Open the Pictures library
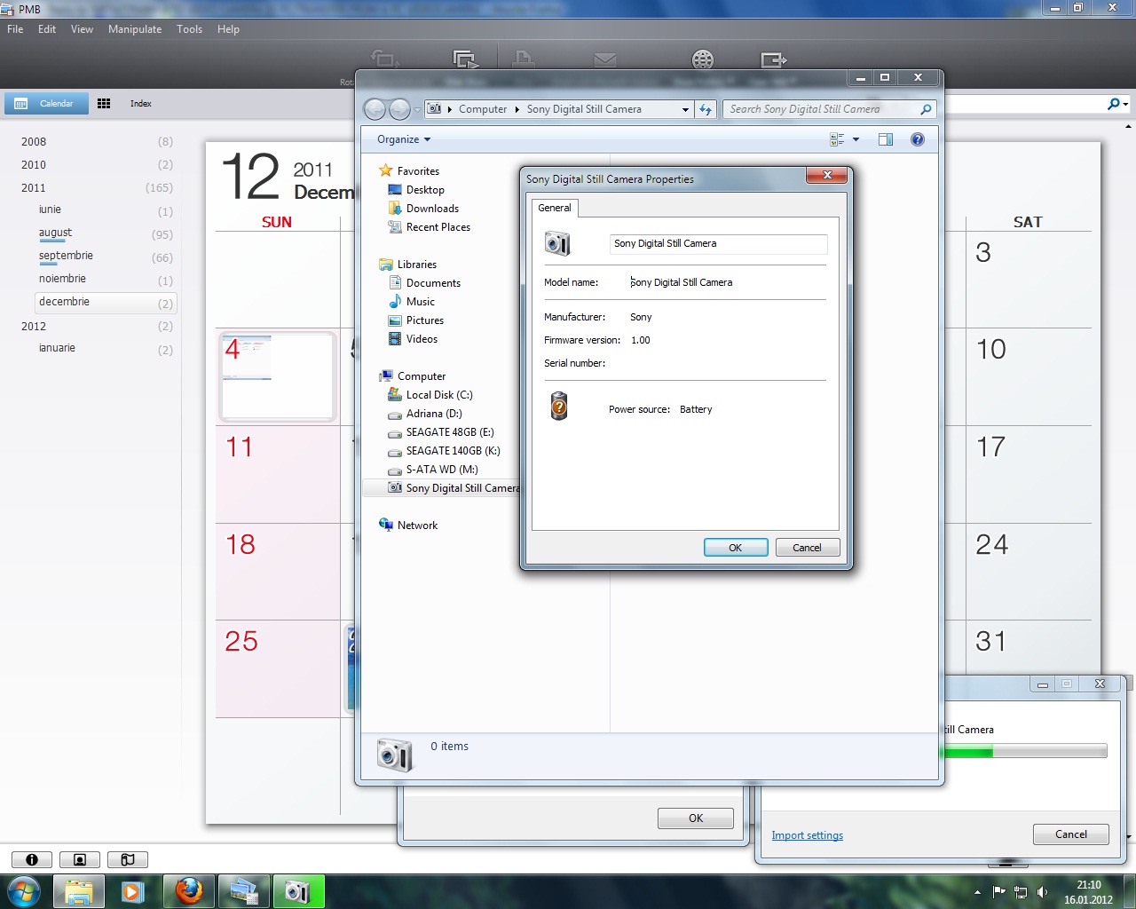 tap(424, 320)
